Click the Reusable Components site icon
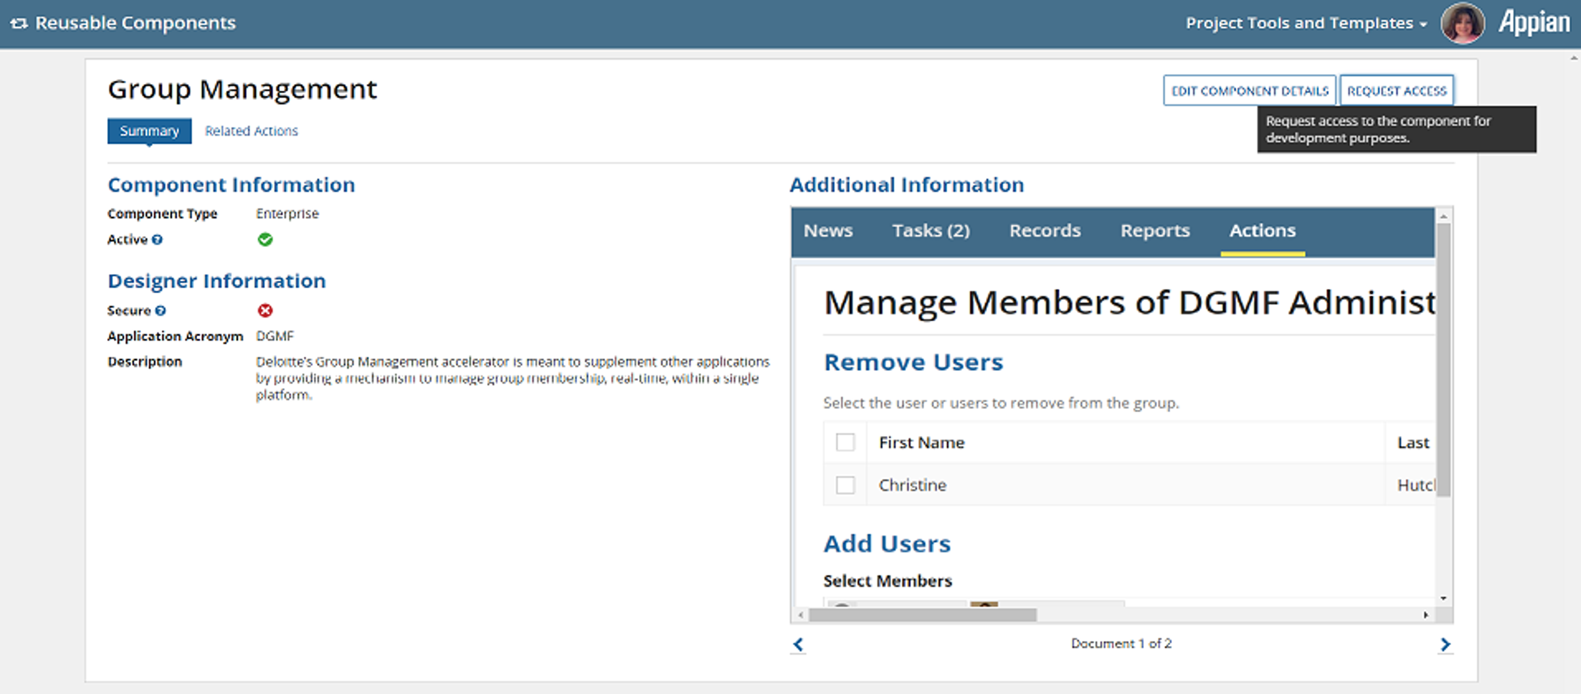 (19, 23)
